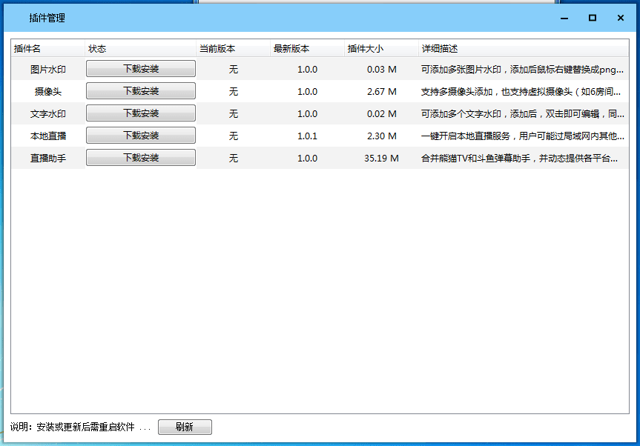This screenshot has width=640, height=446.
Task: Open the truncated description of 直播助手
Action: [x=519, y=158]
